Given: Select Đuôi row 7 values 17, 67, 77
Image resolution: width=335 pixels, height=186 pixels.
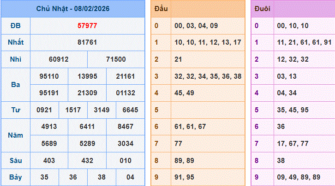Looking at the screenshot, I should click(293, 144).
